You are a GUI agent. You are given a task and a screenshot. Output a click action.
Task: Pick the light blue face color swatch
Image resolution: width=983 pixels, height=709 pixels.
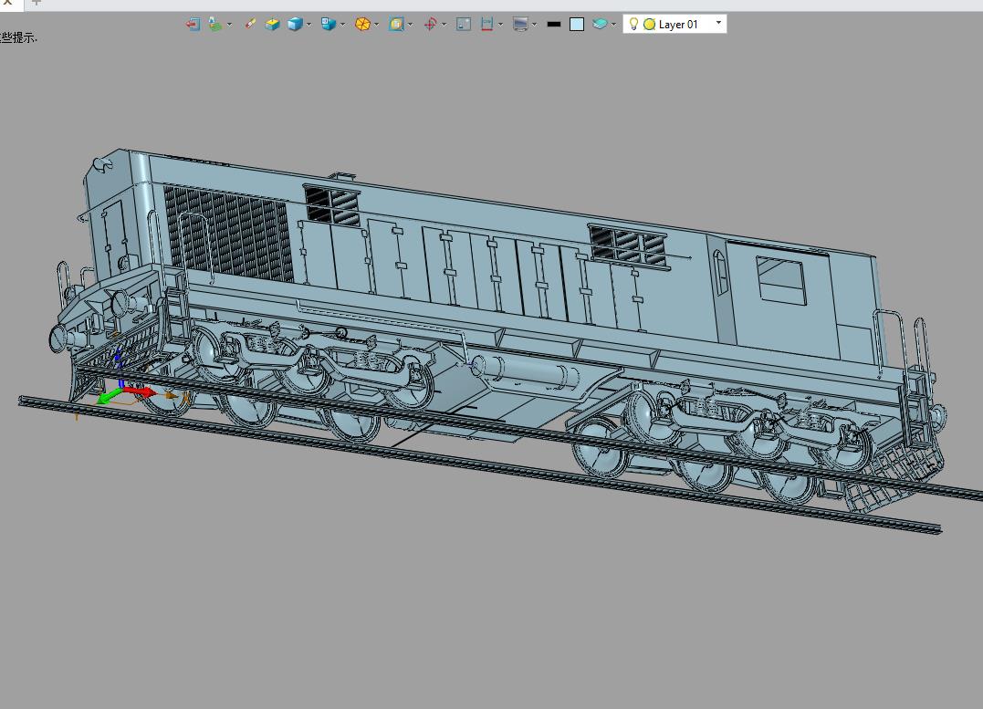coord(577,25)
